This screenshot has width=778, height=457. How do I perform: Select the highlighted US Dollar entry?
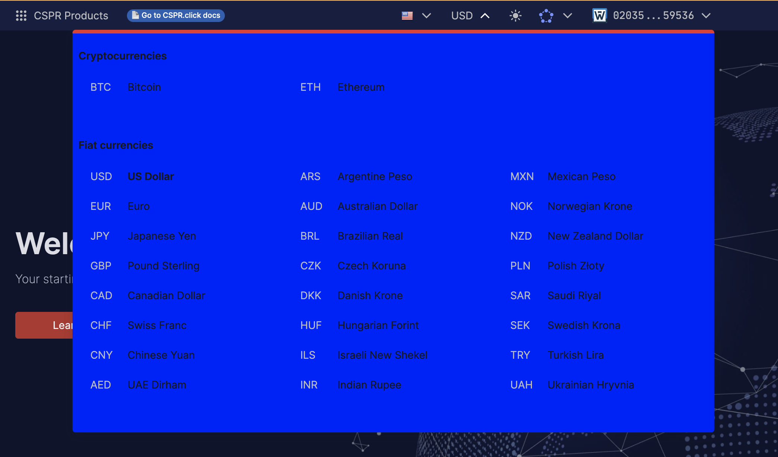pos(150,176)
